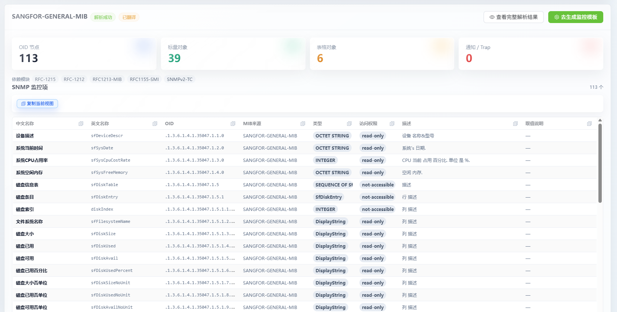This screenshot has height=312, width=617.
Task: Click the not-accessible badge in the diskIndex row
Action: coord(378,209)
